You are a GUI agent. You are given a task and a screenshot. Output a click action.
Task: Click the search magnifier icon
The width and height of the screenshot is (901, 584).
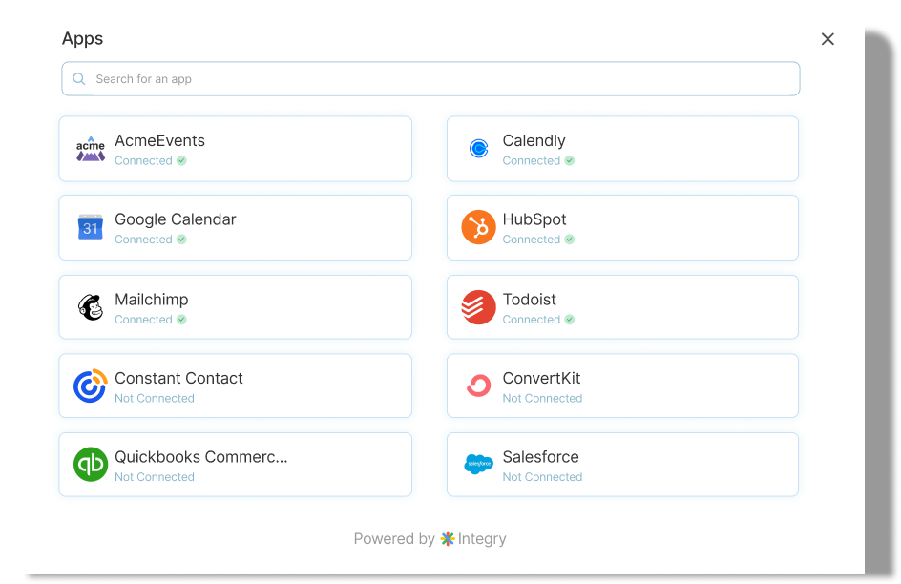tap(79, 78)
